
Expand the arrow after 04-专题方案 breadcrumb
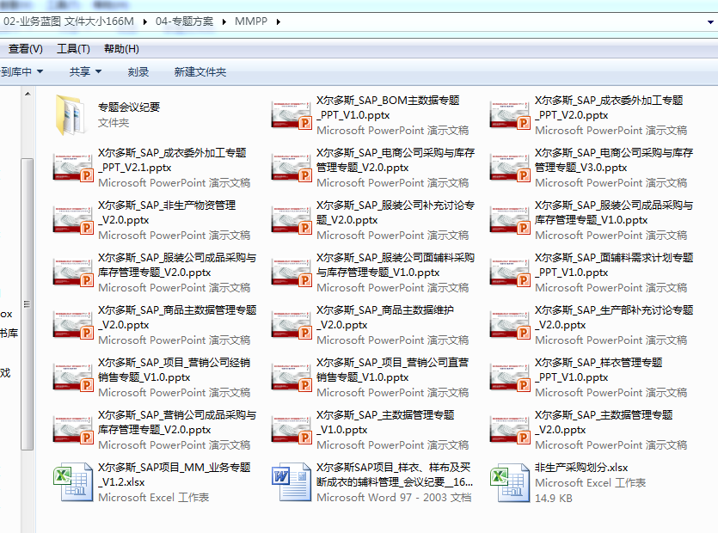(x=224, y=21)
